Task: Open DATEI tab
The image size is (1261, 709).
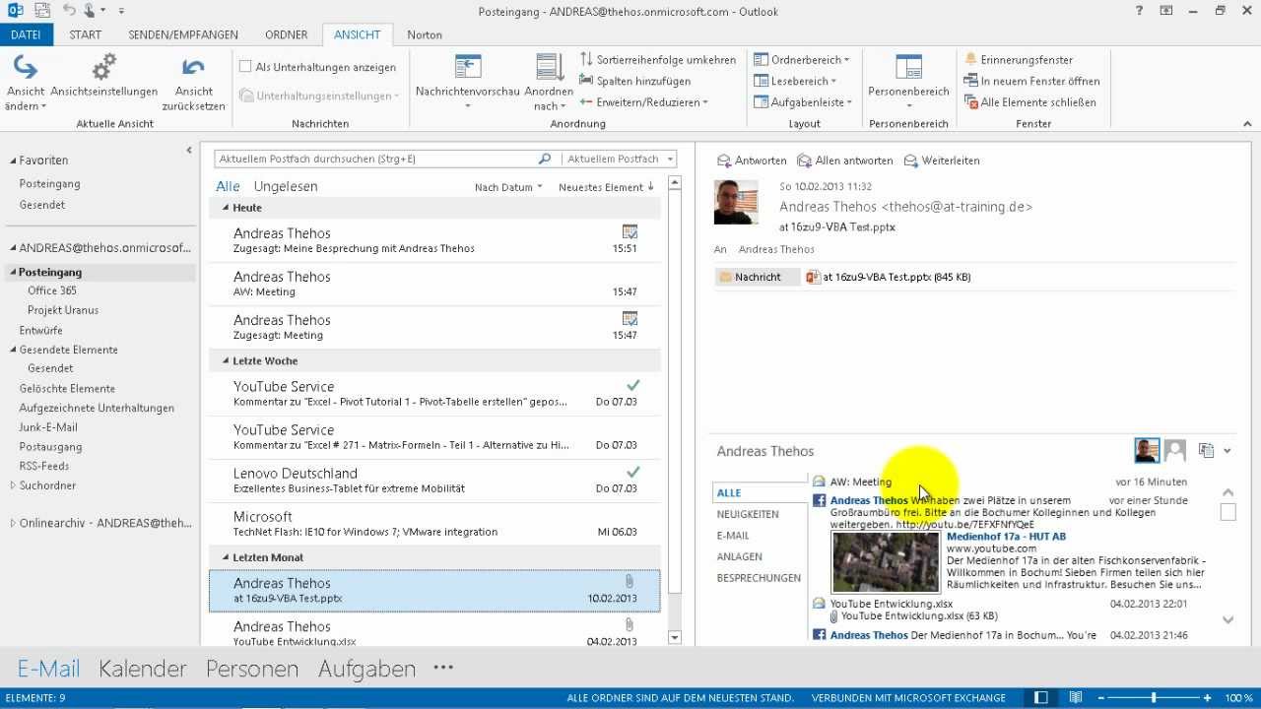Action: click(x=26, y=34)
